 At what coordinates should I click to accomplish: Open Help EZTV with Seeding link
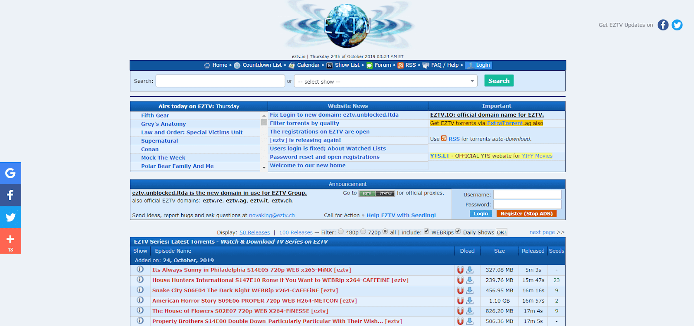tap(401, 215)
